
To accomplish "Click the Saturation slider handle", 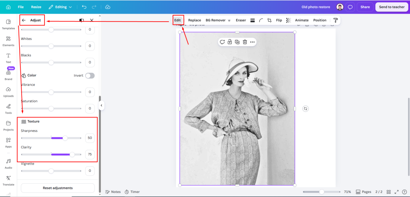I will tap(51, 109).
